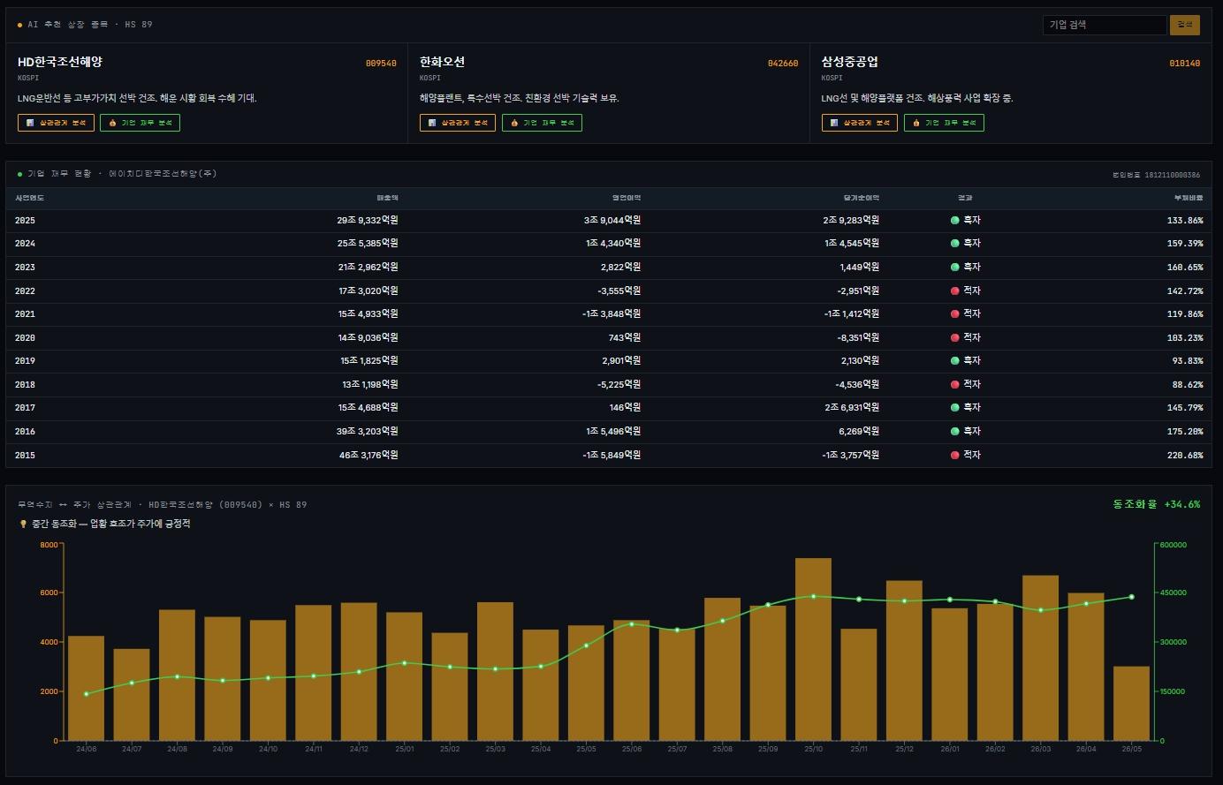Image resolution: width=1223 pixels, height=785 pixels.
Task: Click the -8,351억원 net income cell
Action: (x=857, y=337)
